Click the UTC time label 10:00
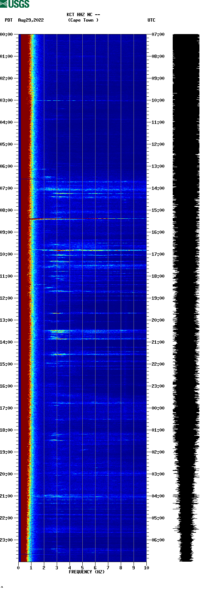Image resolution: width=202 pixels, height=591 pixels. coord(158,100)
